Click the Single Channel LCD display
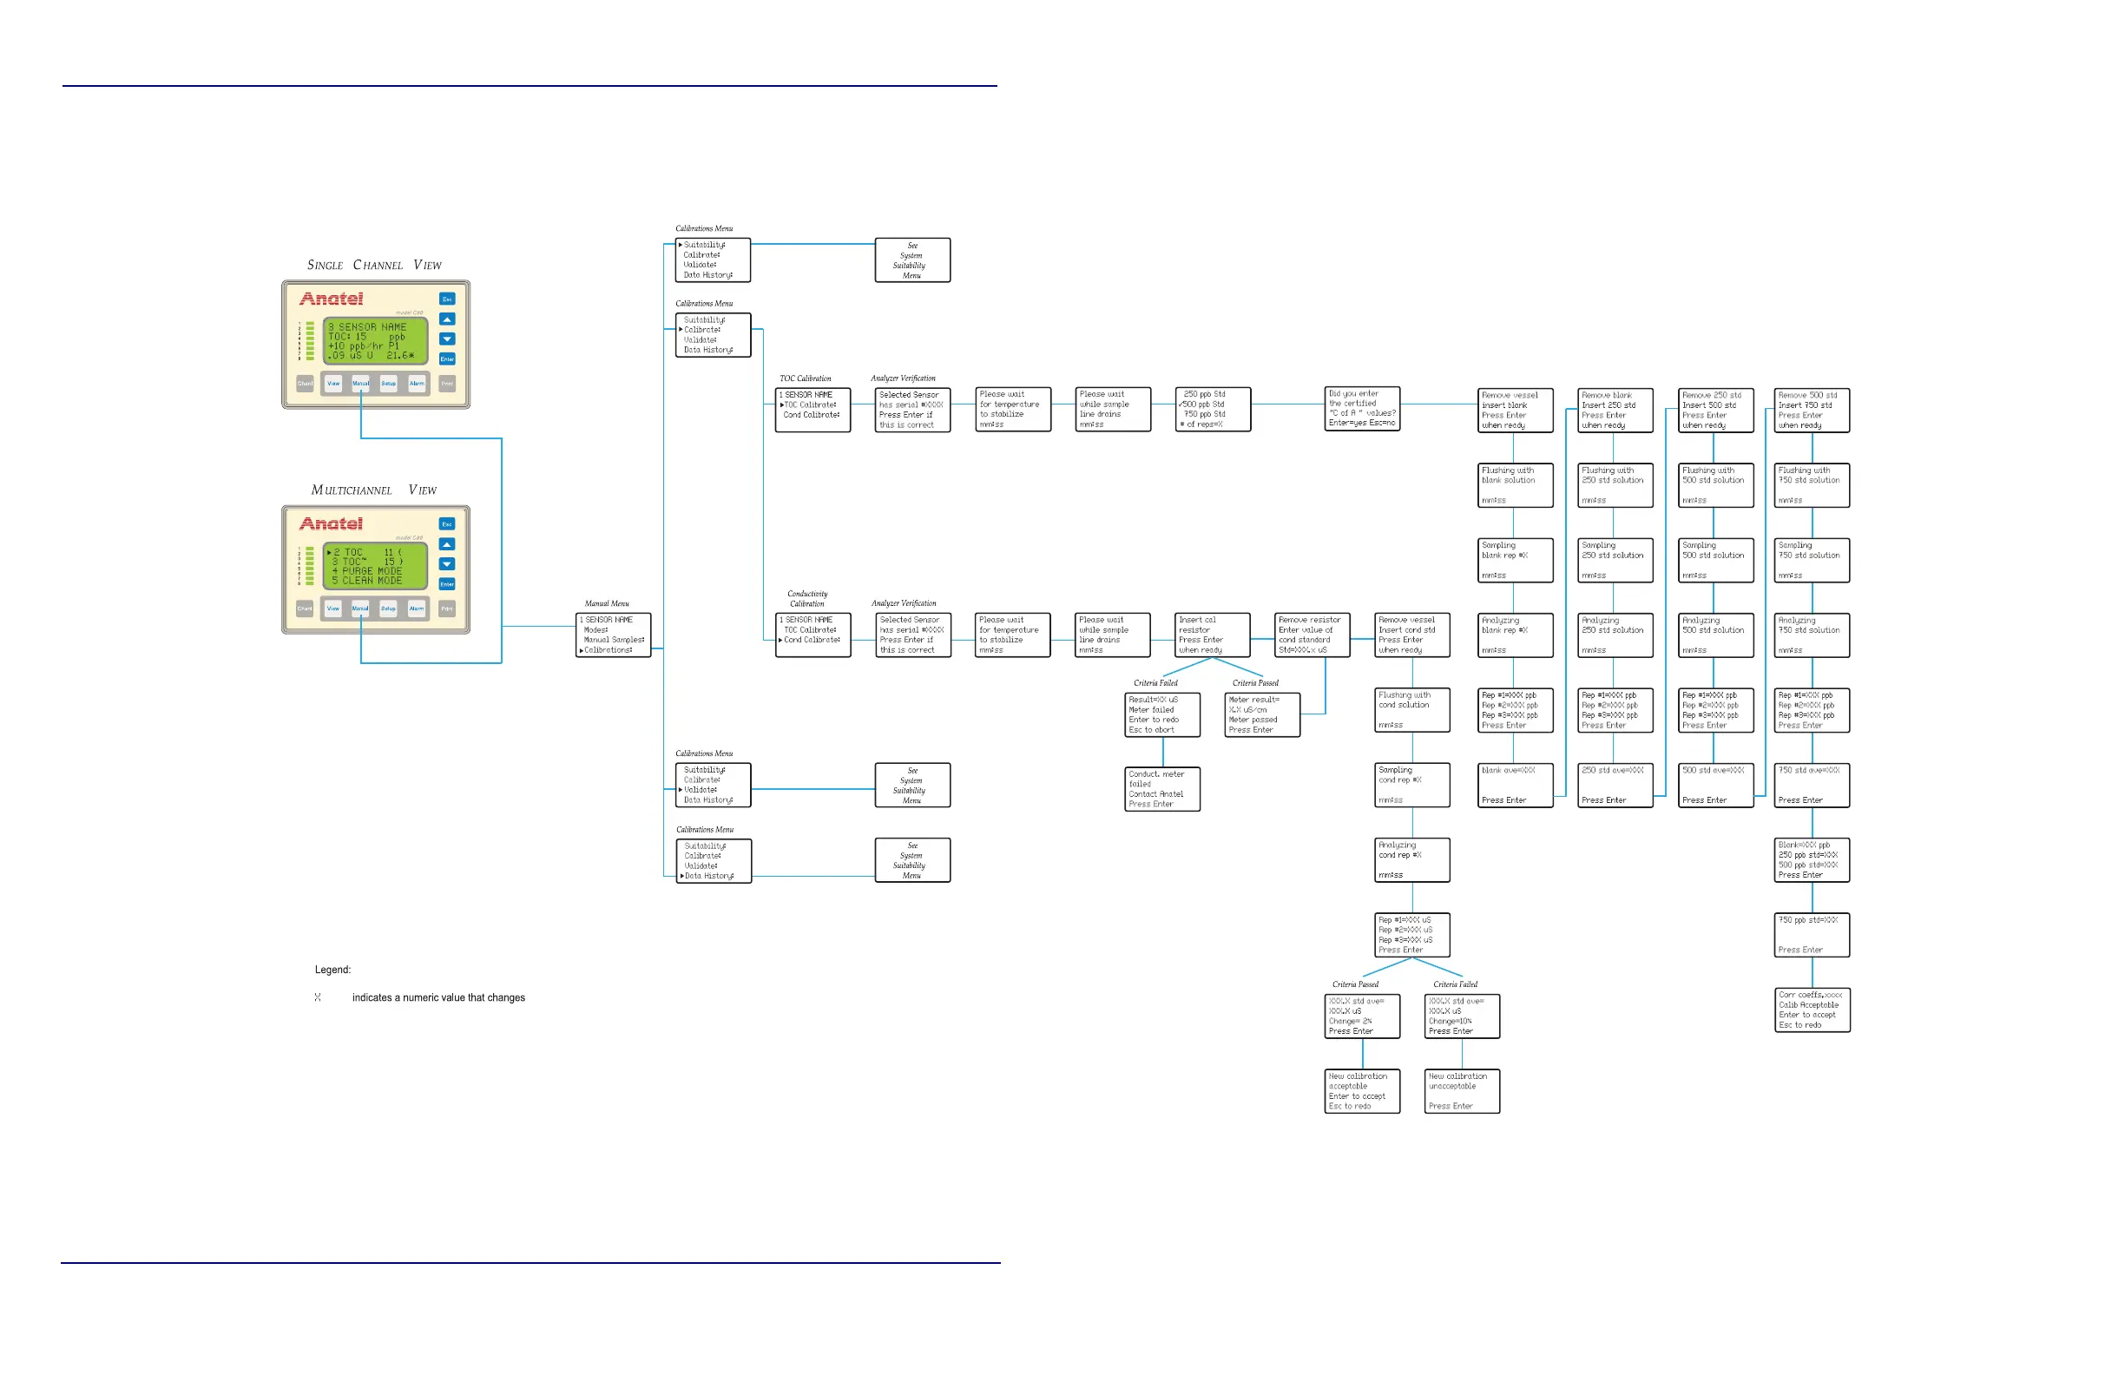Viewport: 2125px width, 1375px height. point(375,341)
